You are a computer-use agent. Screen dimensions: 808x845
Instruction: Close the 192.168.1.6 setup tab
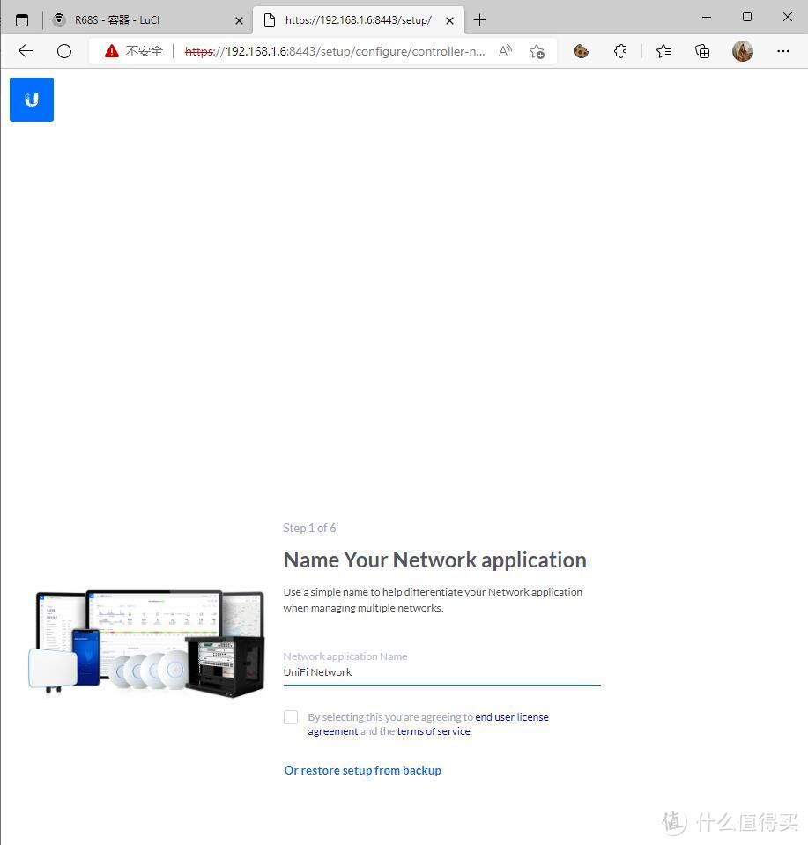[x=449, y=20]
